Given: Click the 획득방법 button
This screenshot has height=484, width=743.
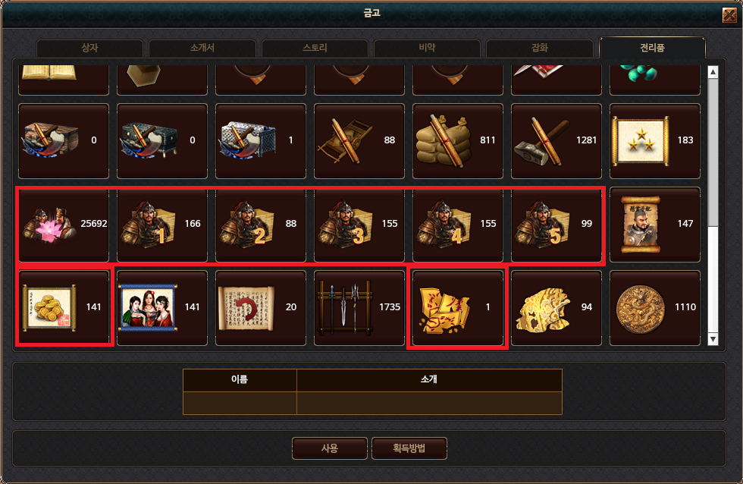Looking at the screenshot, I should pyautogui.click(x=409, y=448).
